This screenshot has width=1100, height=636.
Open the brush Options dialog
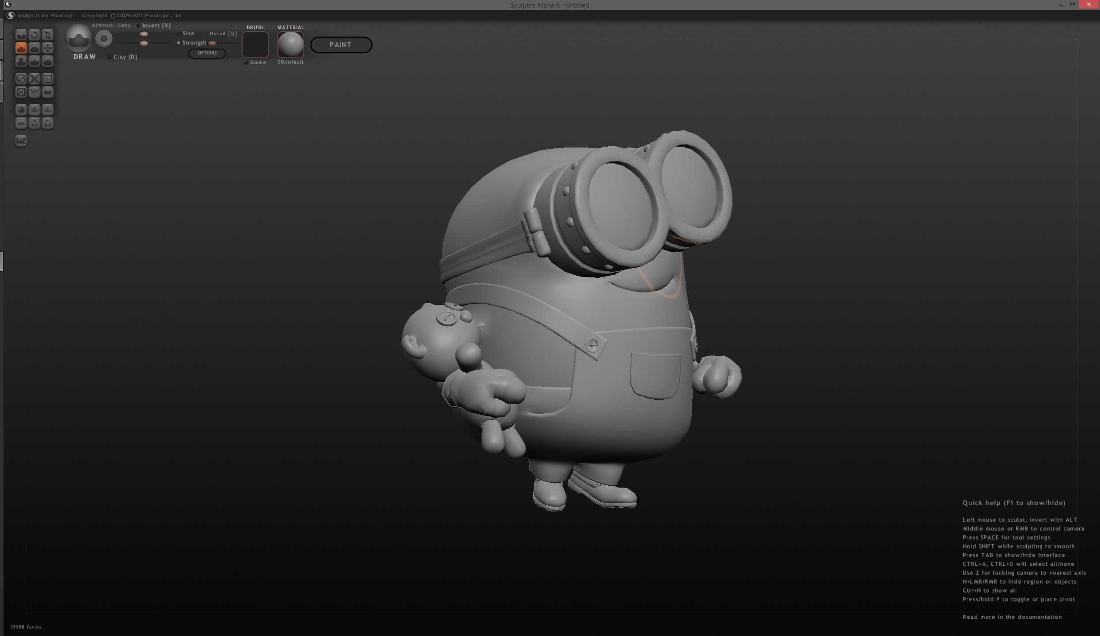[x=207, y=53]
